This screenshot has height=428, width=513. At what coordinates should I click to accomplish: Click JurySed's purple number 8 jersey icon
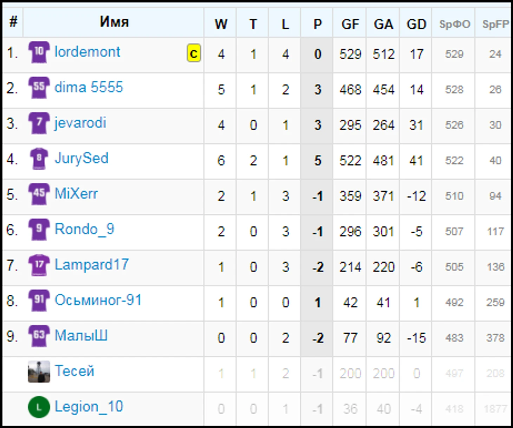click(x=39, y=159)
